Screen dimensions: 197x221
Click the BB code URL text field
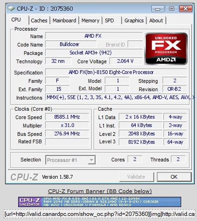(100, 214)
